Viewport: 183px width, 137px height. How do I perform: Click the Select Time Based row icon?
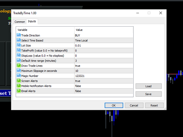click(x=19, y=40)
